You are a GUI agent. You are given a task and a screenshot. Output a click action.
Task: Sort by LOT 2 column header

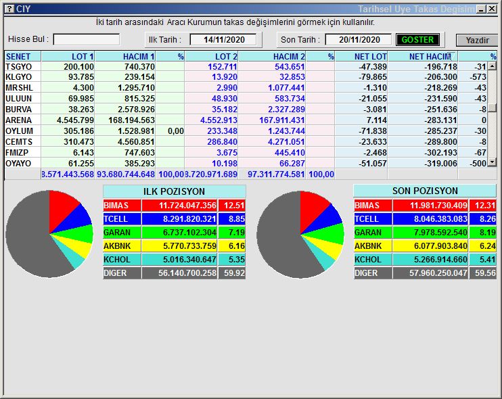click(x=211, y=56)
